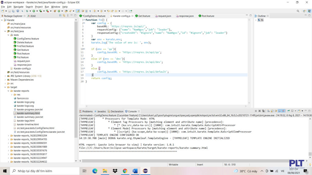Select karate-timeline.html in the tree

pyautogui.click(x=26, y=124)
